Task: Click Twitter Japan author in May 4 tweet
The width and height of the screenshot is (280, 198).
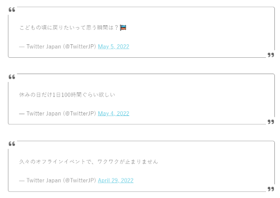Action: [44, 114]
